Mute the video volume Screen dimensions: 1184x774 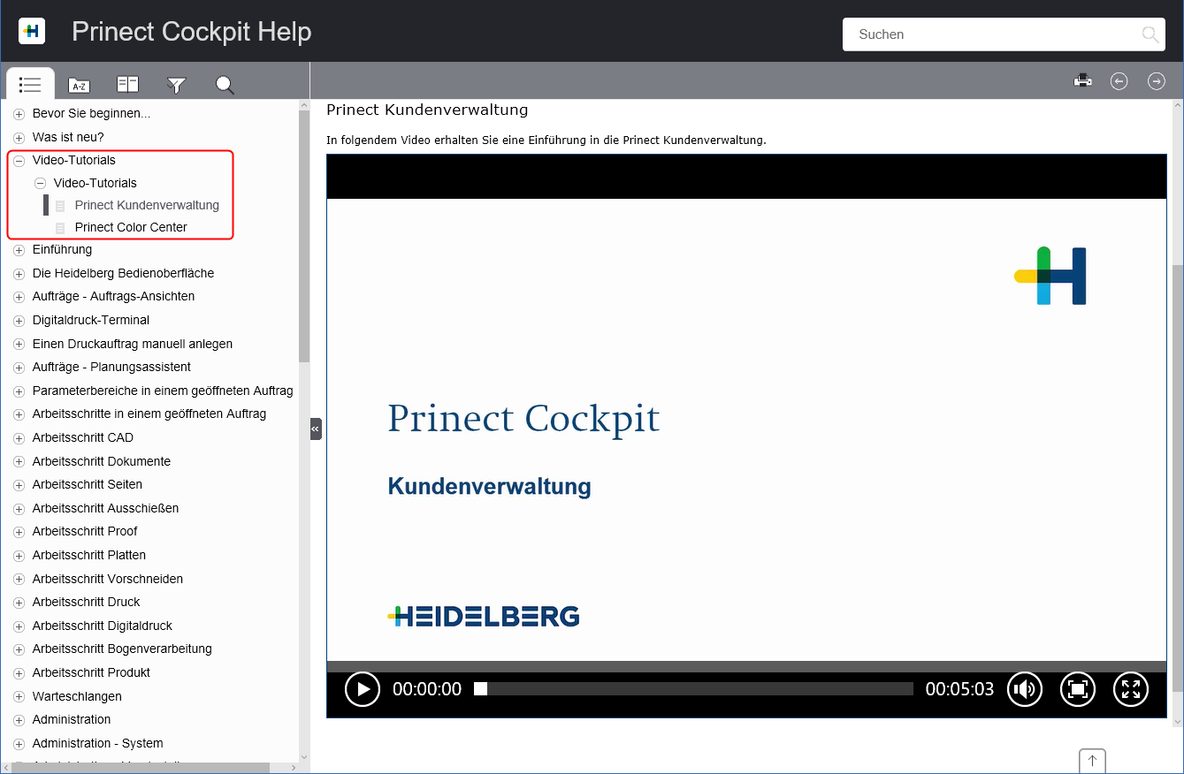(x=1025, y=689)
